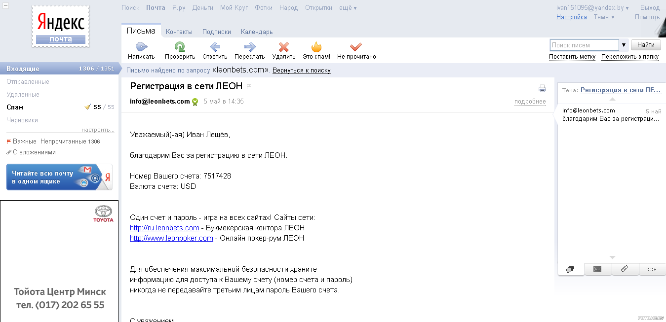Open Народ from top navigation
The image size is (666, 322).
pyautogui.click(x=289, y=8)
